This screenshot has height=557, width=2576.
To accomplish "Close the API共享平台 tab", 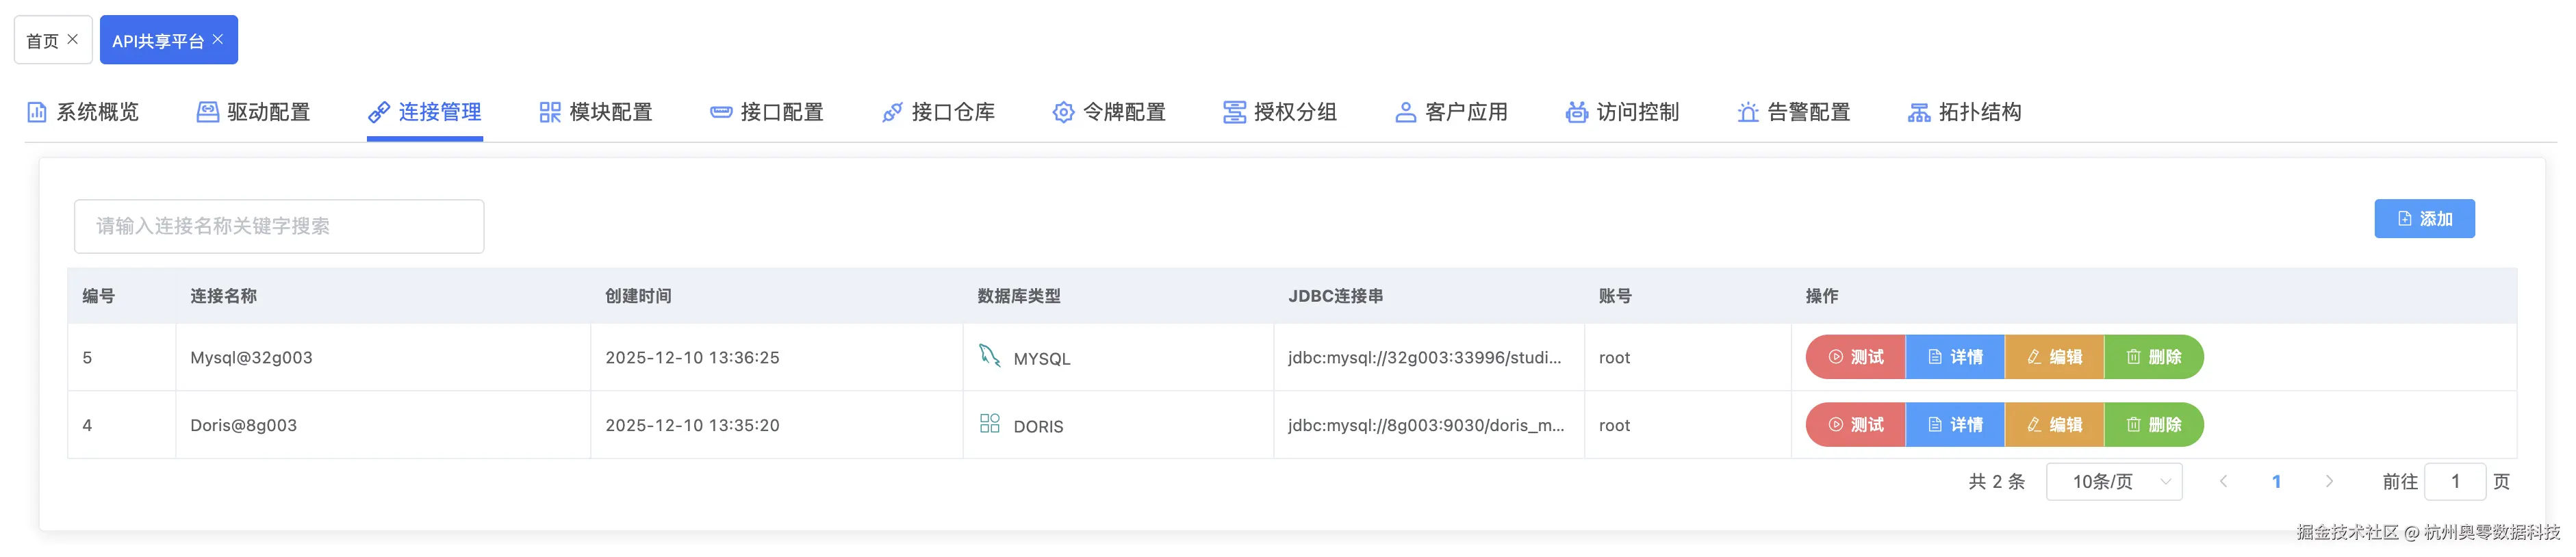I will (x=218, y=39).
